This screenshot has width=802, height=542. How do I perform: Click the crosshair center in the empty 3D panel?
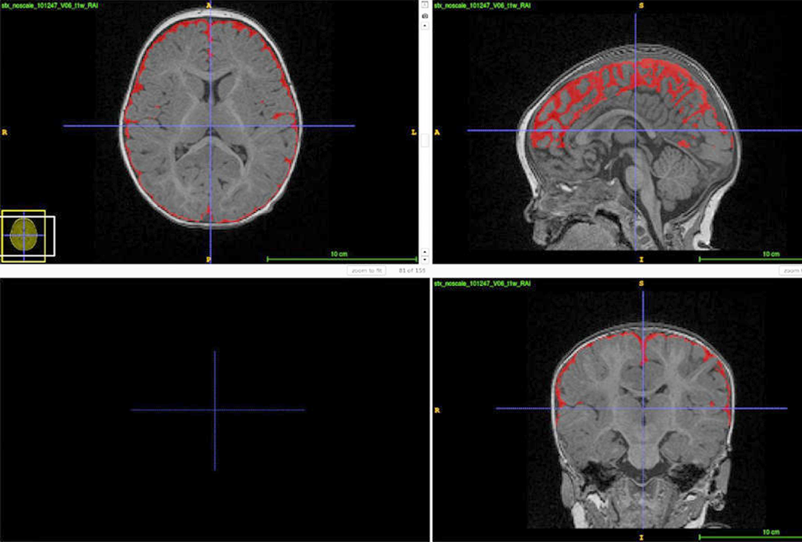point(215,410)
